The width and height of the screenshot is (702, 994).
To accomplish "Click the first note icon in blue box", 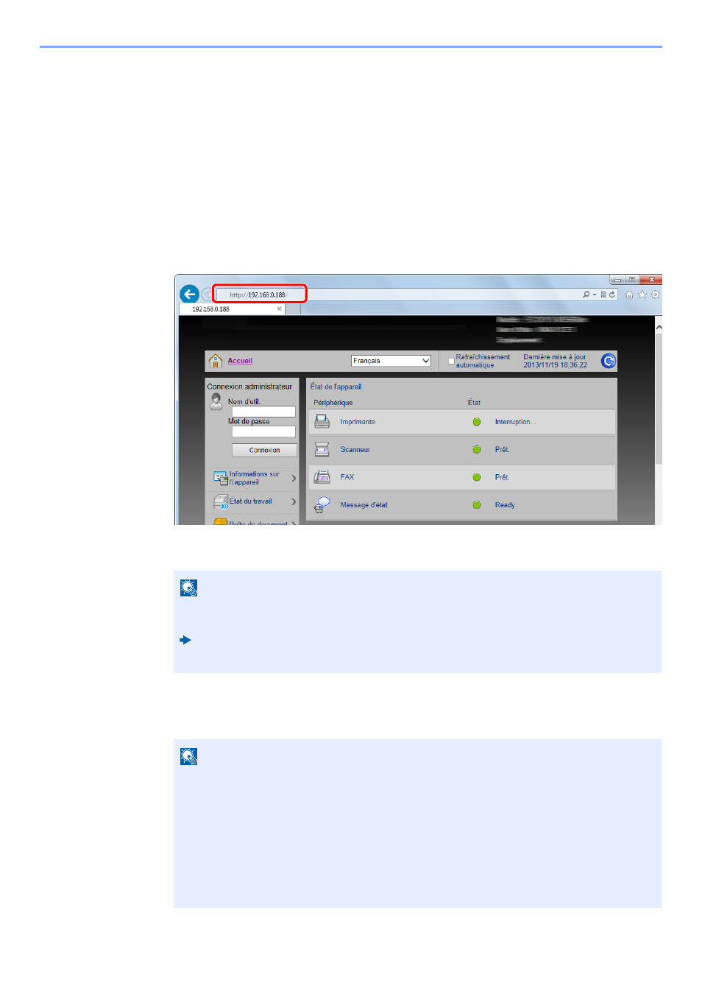I will 188,588.
